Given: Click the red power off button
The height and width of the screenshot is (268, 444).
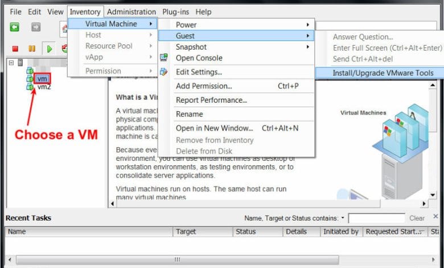Looking at the screenshot, I should click(15, 49).
